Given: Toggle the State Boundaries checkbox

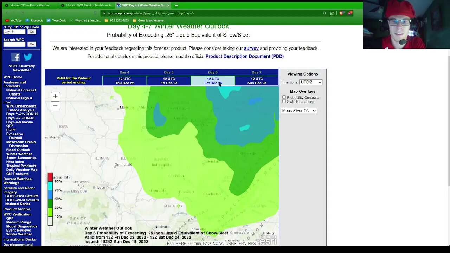Looking at the screenshot, I should (284, 101).
